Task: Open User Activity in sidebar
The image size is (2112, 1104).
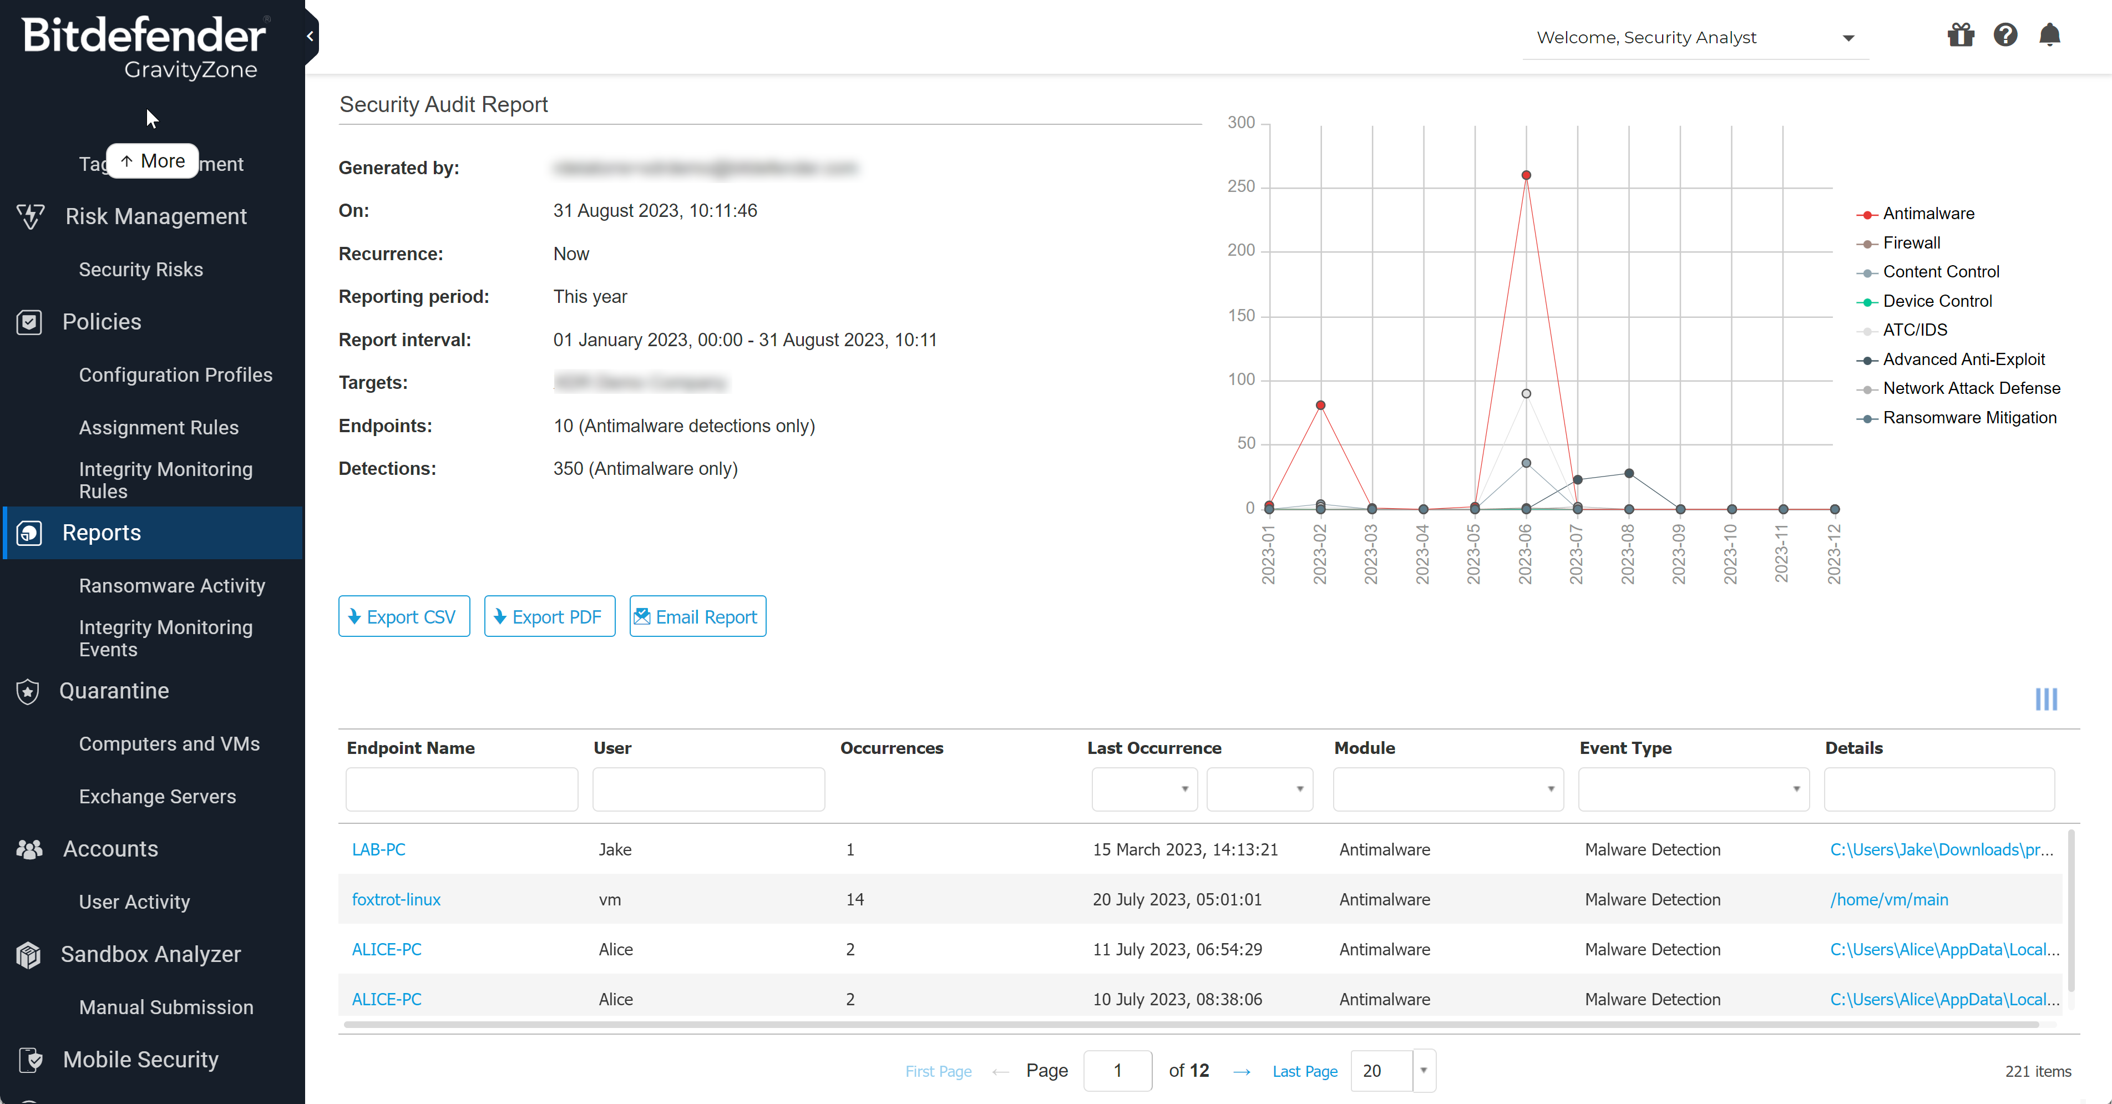Action: pyautogui.click(x=134, y=902)
